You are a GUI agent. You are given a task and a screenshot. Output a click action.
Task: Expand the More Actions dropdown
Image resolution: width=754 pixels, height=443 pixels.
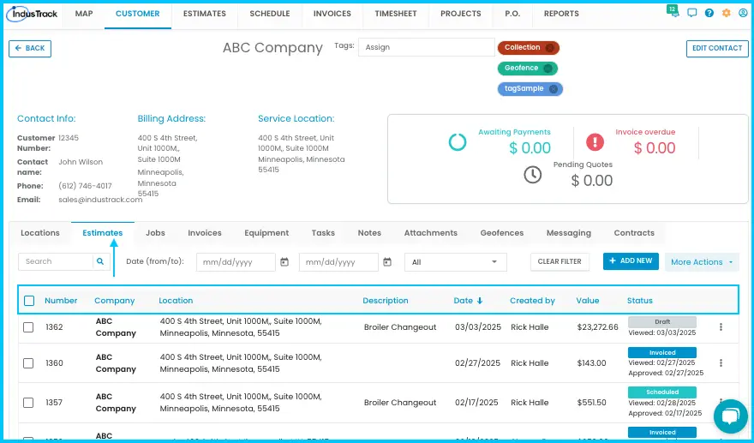pyautogui.click(x=702, y=262)
